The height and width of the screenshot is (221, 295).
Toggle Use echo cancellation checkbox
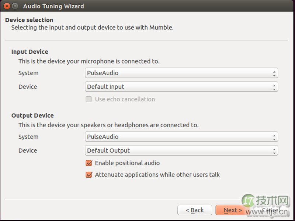click(88, 99)
